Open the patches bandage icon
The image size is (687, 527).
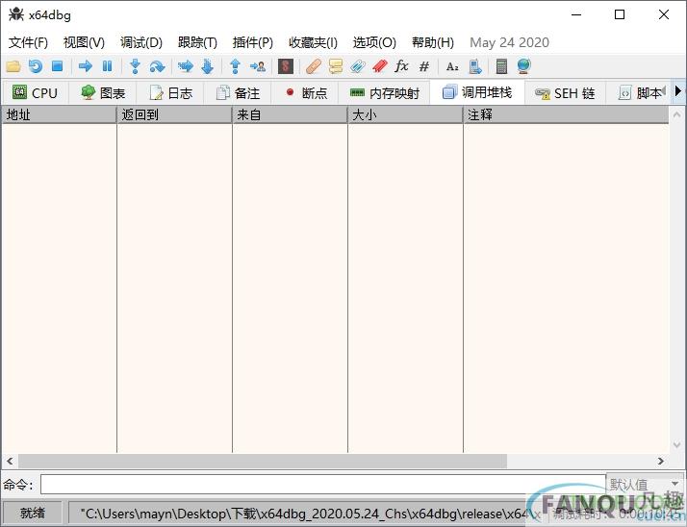314,66
